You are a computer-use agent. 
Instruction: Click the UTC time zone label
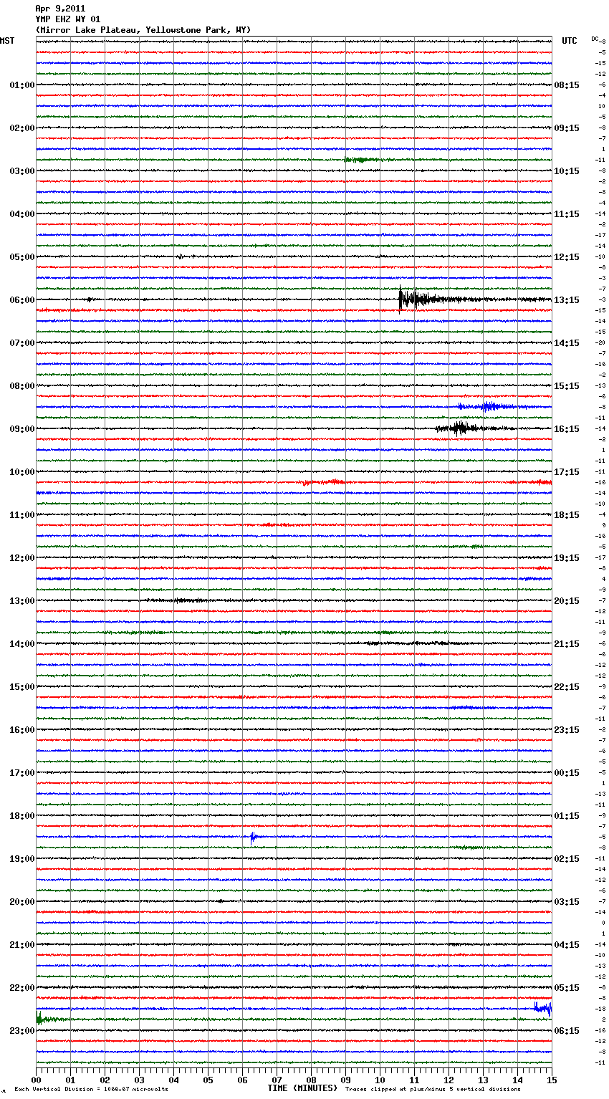point(570,41)
